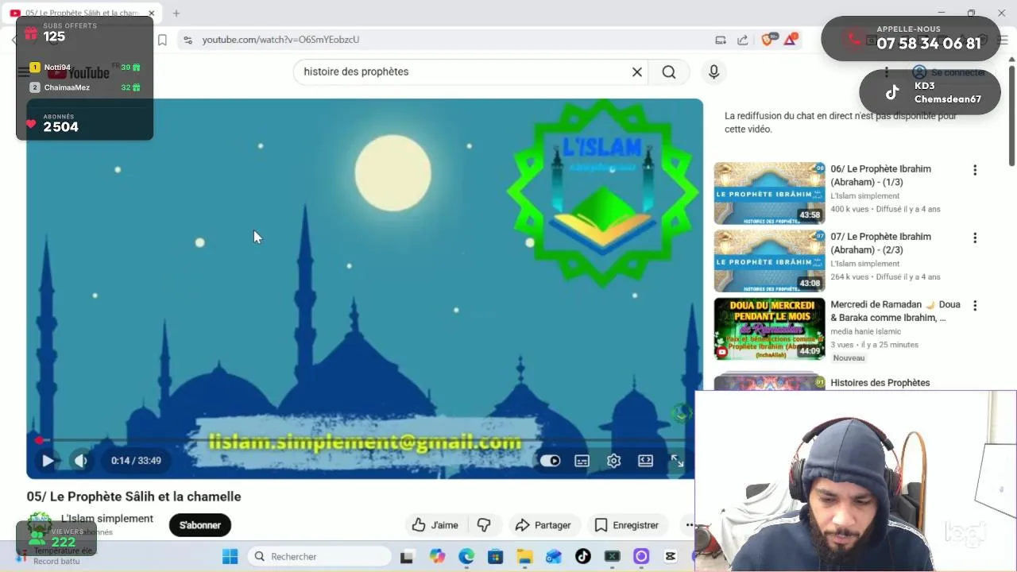Select the "05/ Le Prophète Sâlih" browser tab
This screenshot has height=572, width=1017.
click(x=83, y=14)
